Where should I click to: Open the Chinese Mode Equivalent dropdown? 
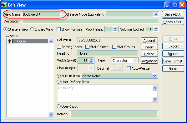coord(156,14)
